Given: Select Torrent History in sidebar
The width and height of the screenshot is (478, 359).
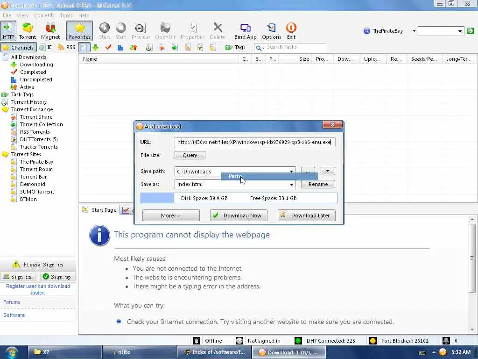Looking at the screenshot, I should 29,102.
